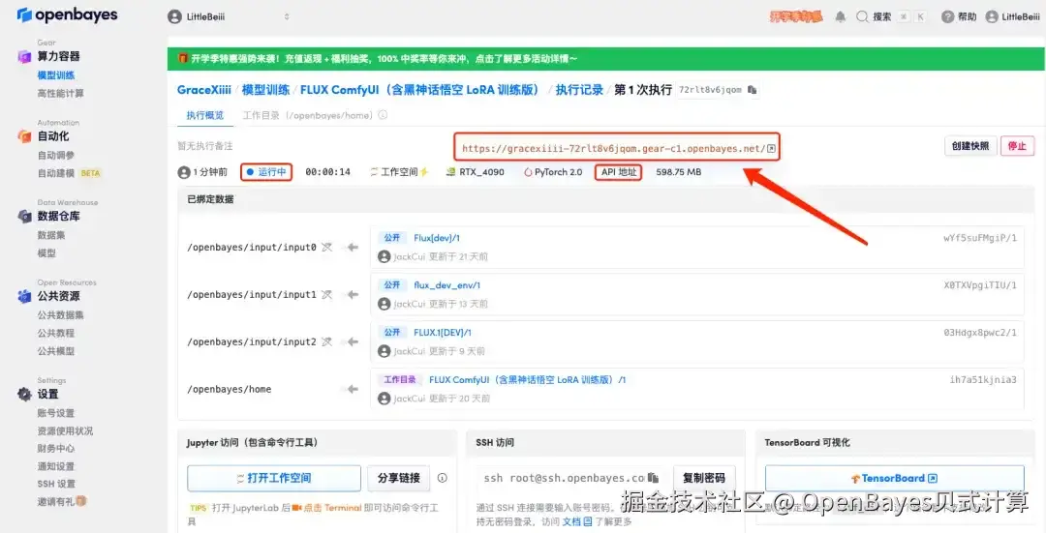Click the 复制密码 button

[704, 478]
